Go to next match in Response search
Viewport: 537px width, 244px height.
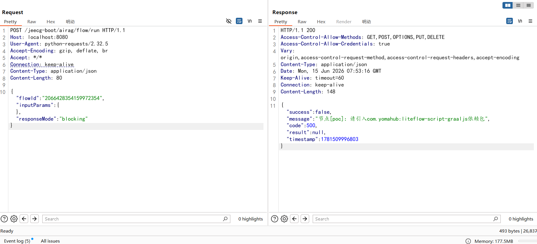[x=305, y=219]
